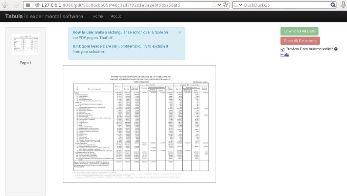Toggle Preview Data Automatically checkbox

click(283, 49)
